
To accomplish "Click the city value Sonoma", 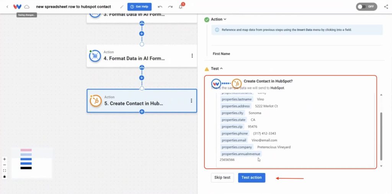I will click(255, 113).
